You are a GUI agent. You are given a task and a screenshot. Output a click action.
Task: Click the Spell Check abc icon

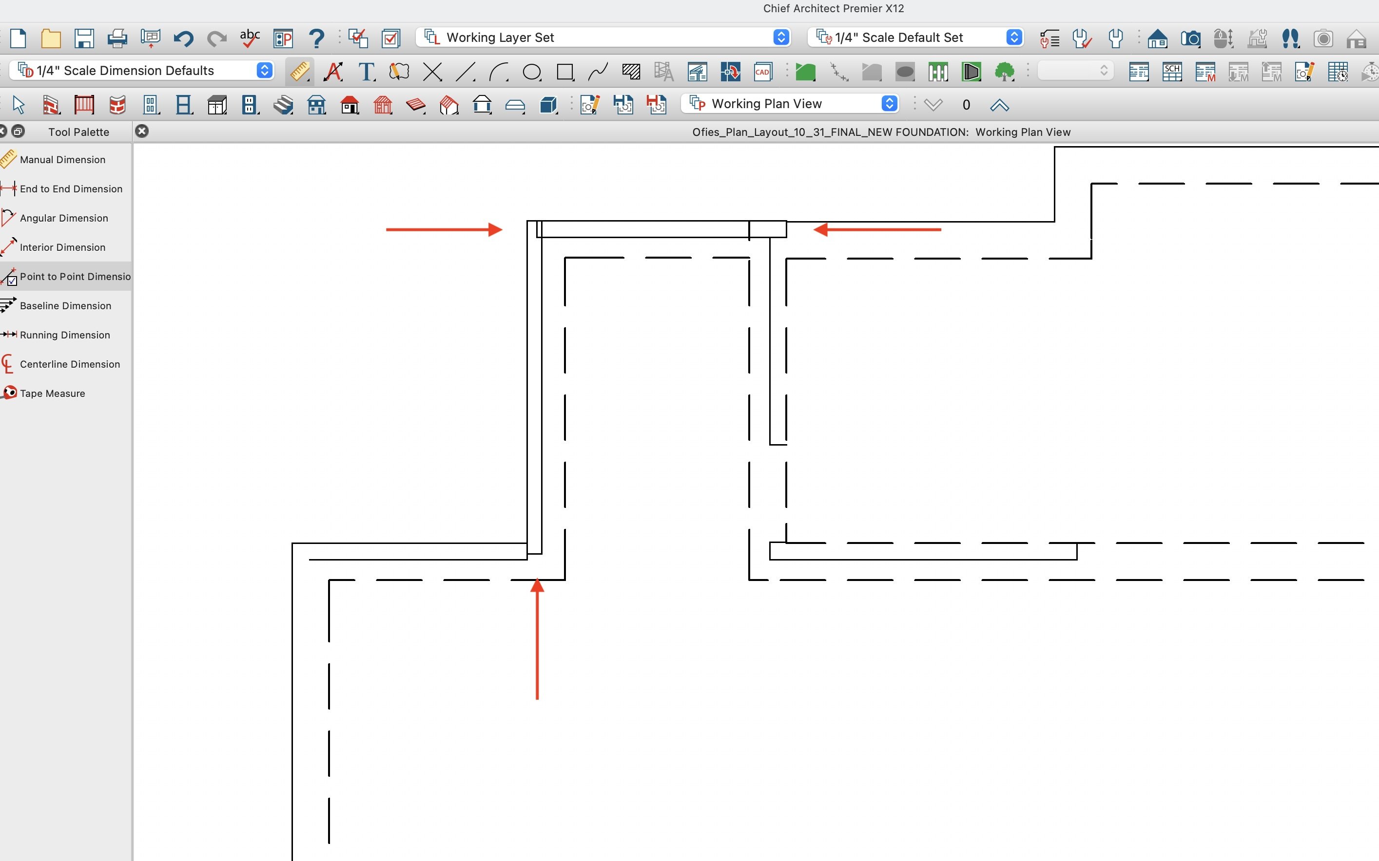point(250,39)
